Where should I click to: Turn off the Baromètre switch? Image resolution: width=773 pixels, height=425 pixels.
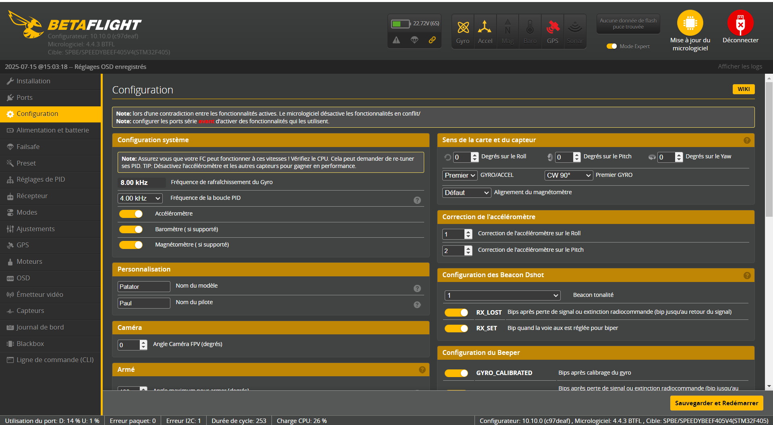[131, 230]
